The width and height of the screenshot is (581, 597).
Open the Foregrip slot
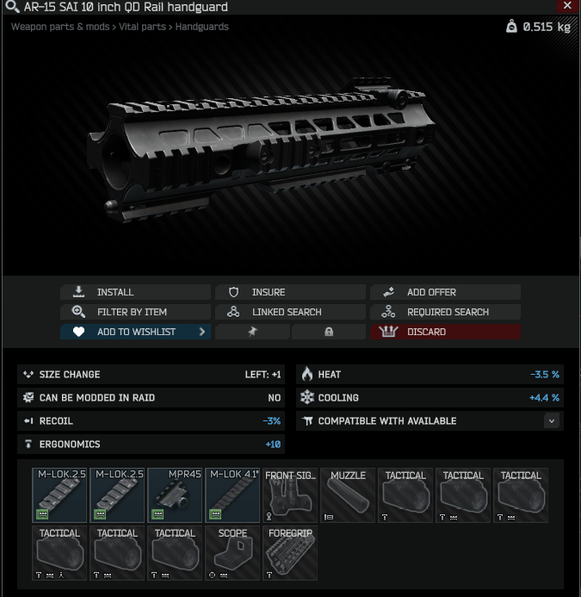tap(290, 553)
